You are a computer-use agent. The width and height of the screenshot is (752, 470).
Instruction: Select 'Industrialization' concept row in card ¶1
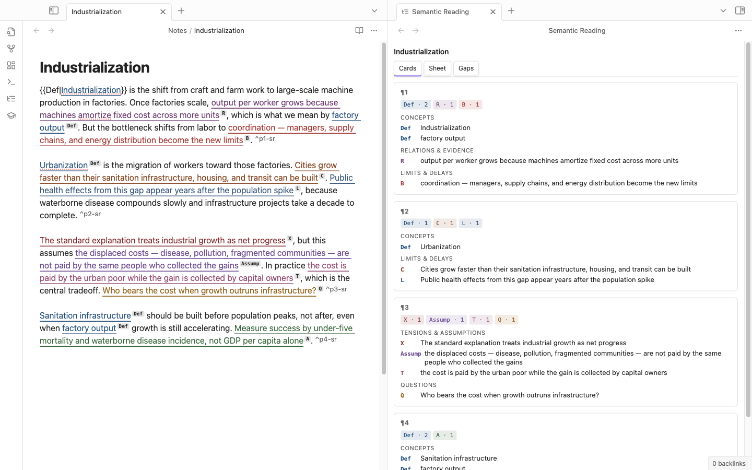click(x=566, y=128)
